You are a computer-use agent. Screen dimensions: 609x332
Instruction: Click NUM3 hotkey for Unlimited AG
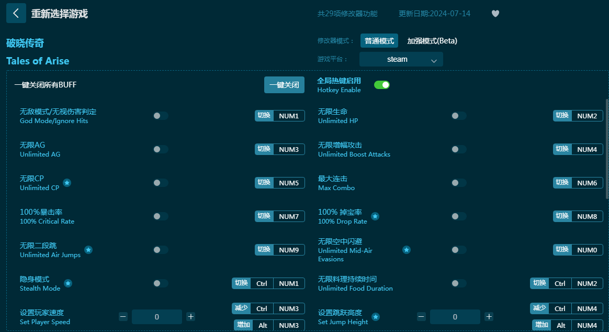coord(289,149)
